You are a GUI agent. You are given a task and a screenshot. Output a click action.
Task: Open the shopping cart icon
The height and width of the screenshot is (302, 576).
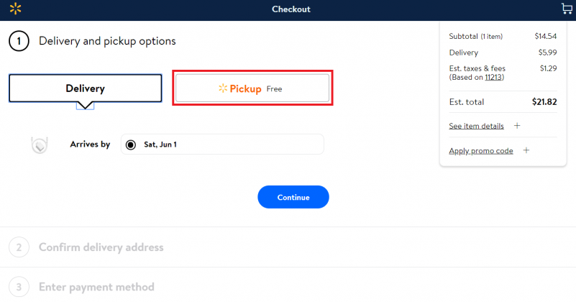pyautogui.click(x=567, y=9)
